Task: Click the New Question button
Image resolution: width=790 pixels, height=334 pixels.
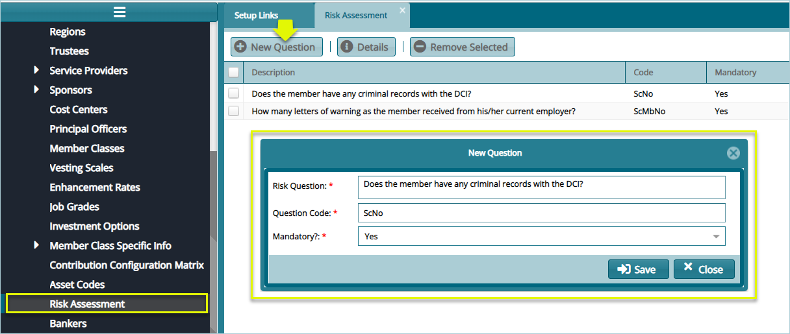Action: [x=277, y=47]
